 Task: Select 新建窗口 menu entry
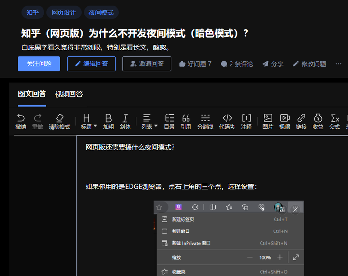pyautogui.click(x=230, y=231)
